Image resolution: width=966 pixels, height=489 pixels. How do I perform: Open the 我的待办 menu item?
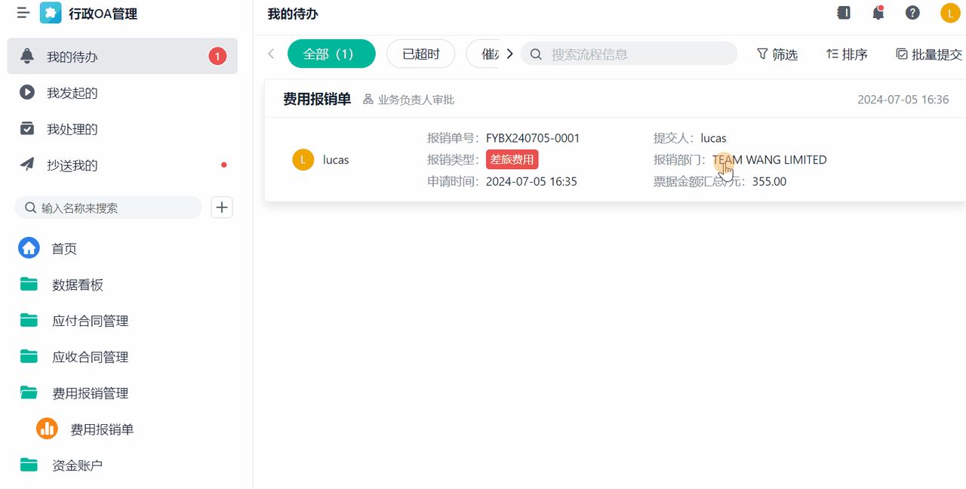[72, 56]
